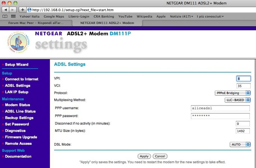The width and height of the screenshot is (256, 168).
Task: Open Connect to Internet page
Action: coord(22,79)
